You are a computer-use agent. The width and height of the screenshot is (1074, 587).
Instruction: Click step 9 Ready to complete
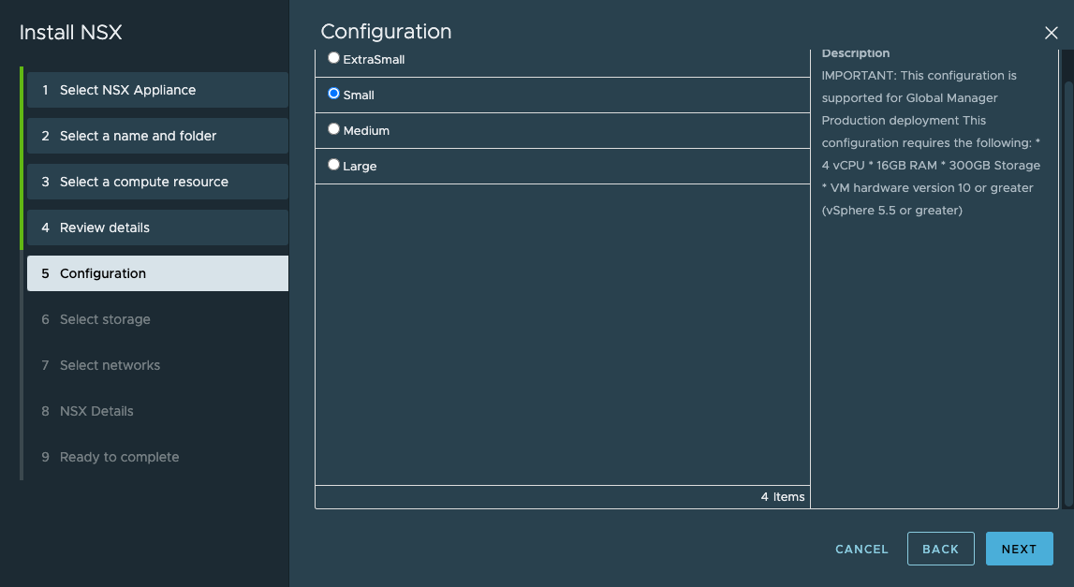point(157,457)
